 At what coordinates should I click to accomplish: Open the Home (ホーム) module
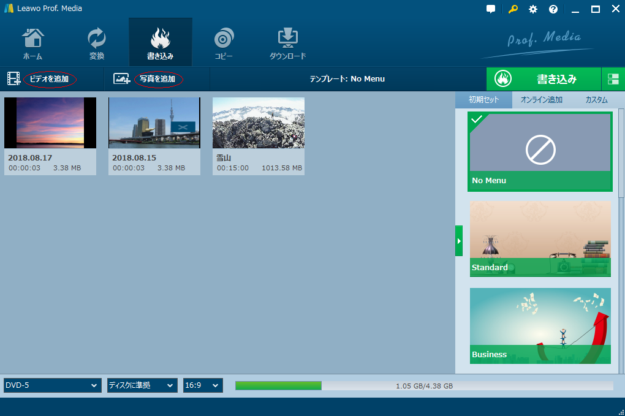(x=32, y=43)
